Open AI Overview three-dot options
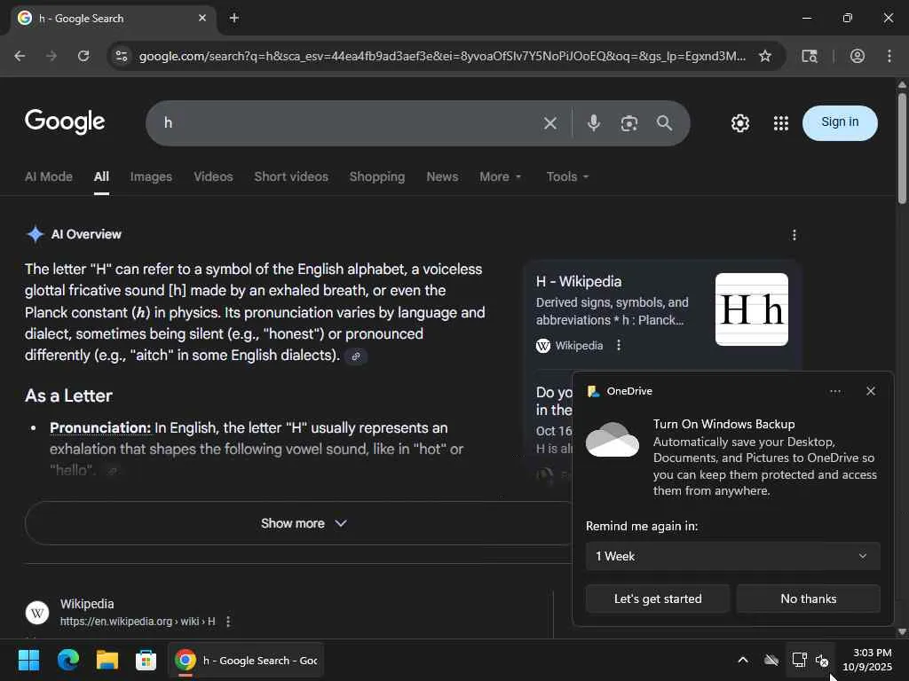The height and width of the screenshot is (681, 909). (x=794, y=234)
